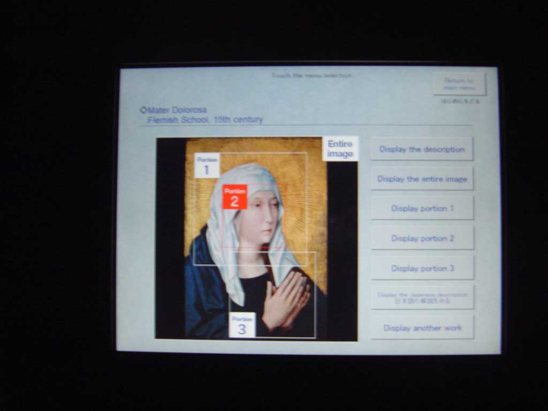The width and height of the screenshot is (548, 411).
Task: Tap the Mater Dolorosa painting's praying hands
Action: [x=286, y=301]
